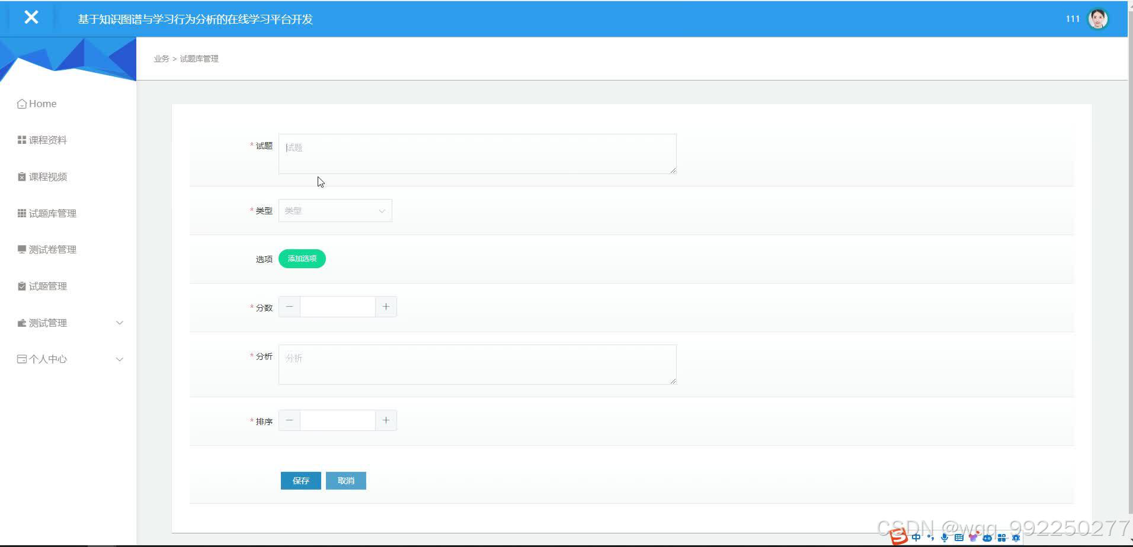The image size is (1133, 547).
Task: Click inside the 分数 number field
Action: (x=338, y=307)
